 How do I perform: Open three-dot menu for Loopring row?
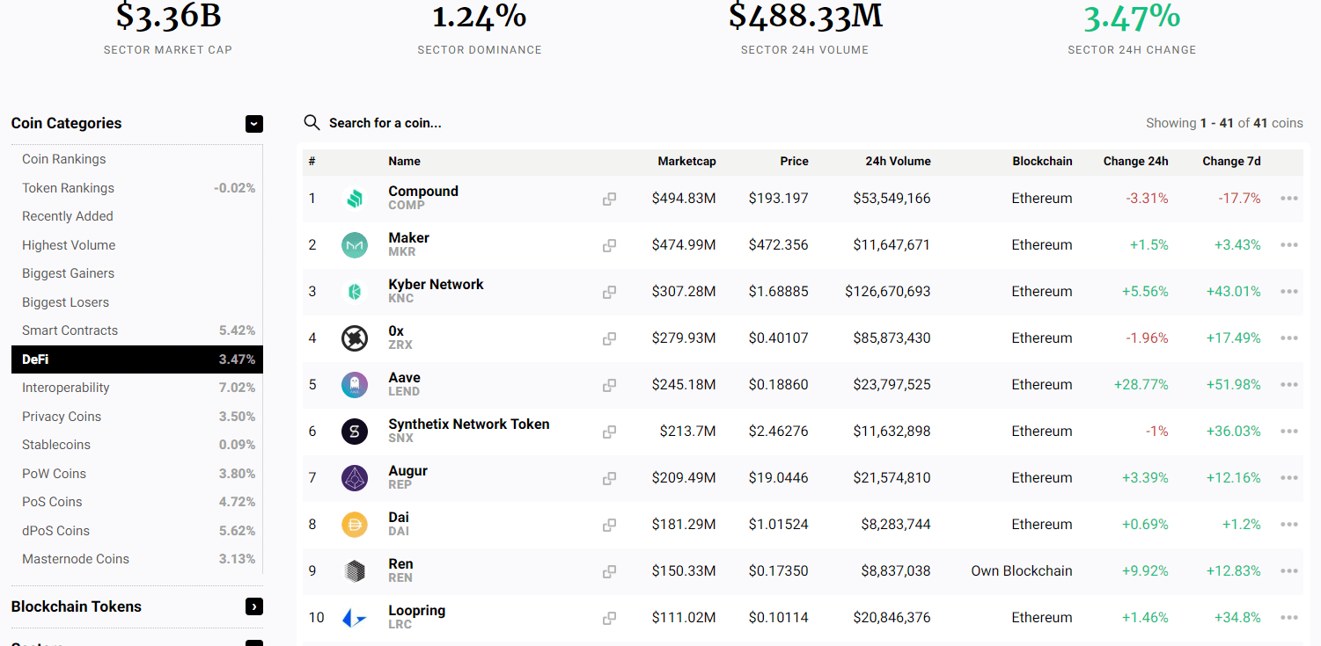click(x=1289, y=618)
